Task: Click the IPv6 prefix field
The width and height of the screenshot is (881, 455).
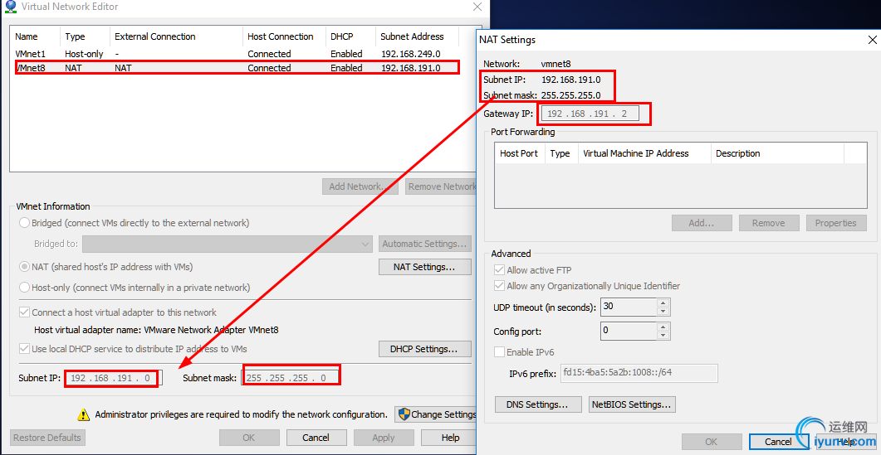Action: [x=639, y=373]
